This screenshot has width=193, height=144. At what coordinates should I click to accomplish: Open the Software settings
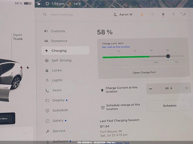coord(60,141)
